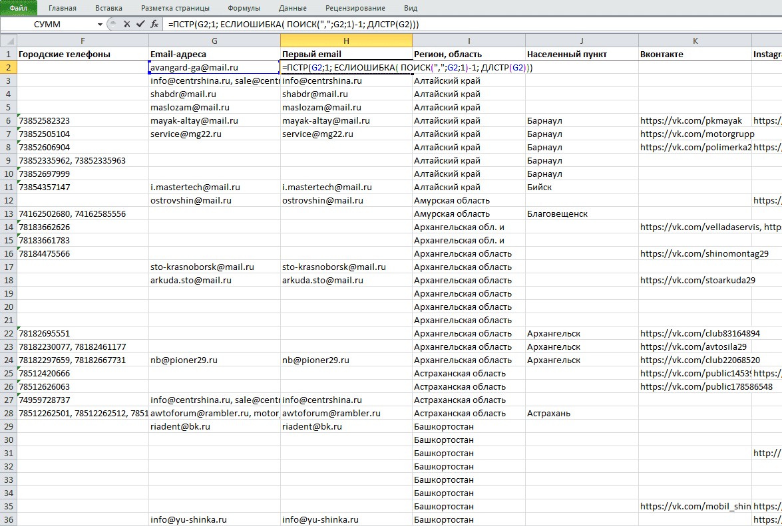The image size is (782, 526).
Task: Click the "Бийск" locality cell
Action: pos(582,187)
